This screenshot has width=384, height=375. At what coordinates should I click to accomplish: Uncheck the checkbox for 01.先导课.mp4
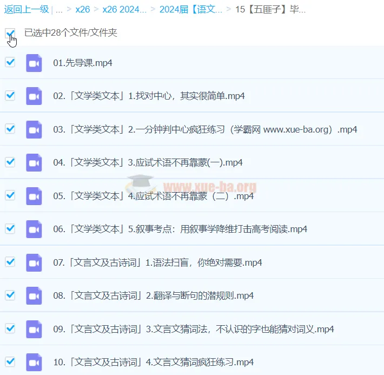coord(10,62)
